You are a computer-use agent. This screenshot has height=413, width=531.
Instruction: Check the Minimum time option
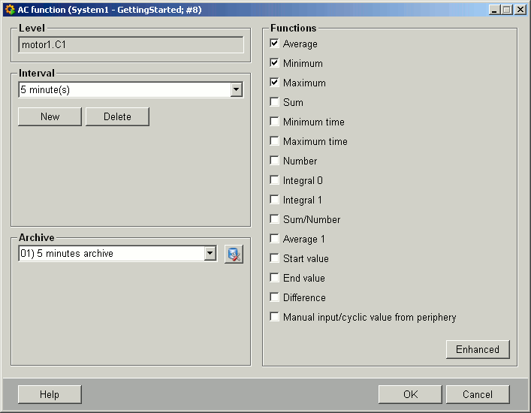tap(275, 122)
